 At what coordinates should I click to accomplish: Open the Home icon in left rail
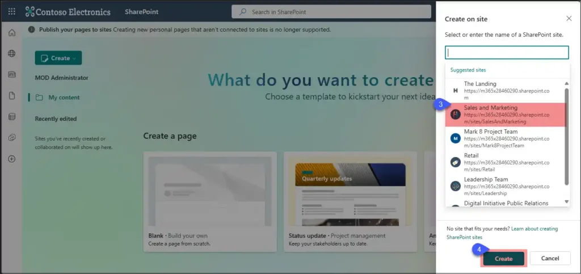click(x=12, y=32)
